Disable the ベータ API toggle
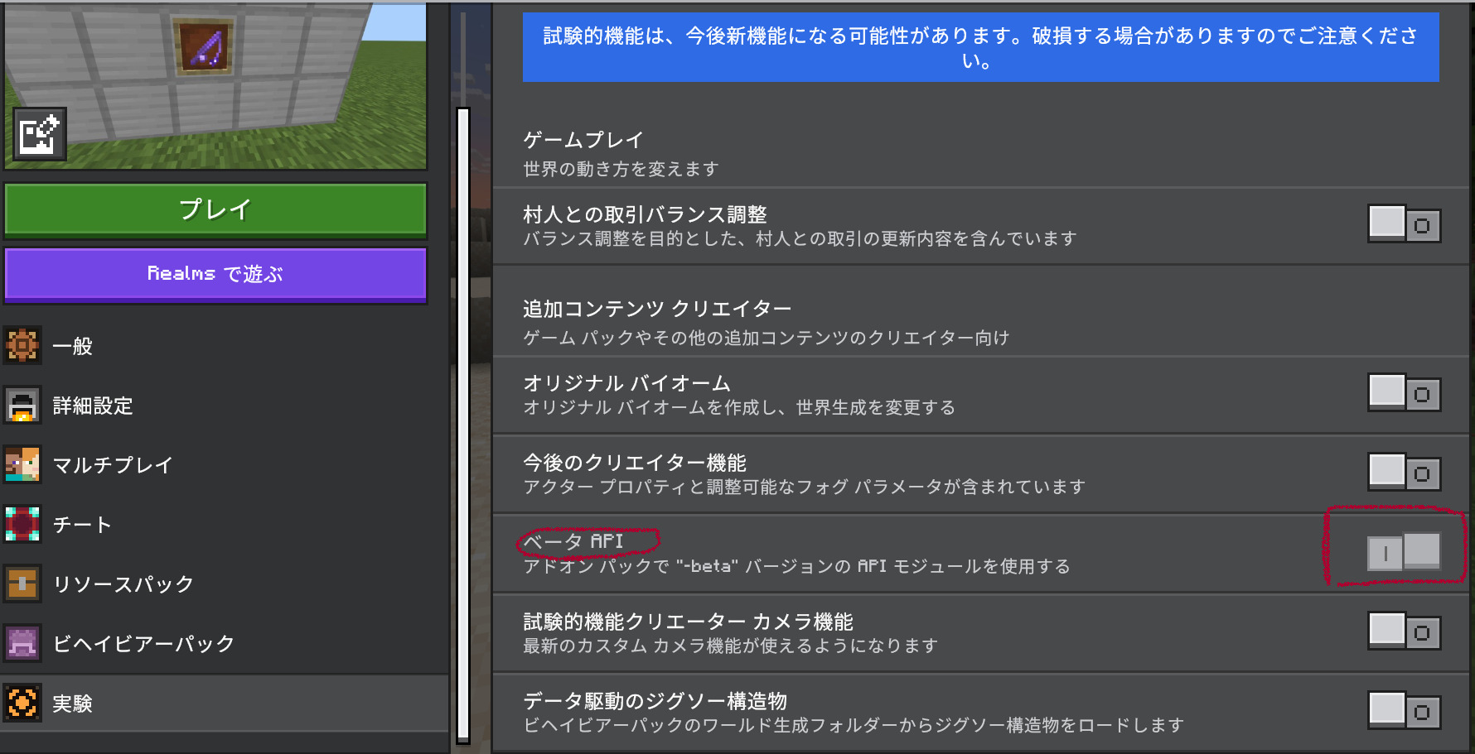The image size is (1475, 754). coord(1404,552)
